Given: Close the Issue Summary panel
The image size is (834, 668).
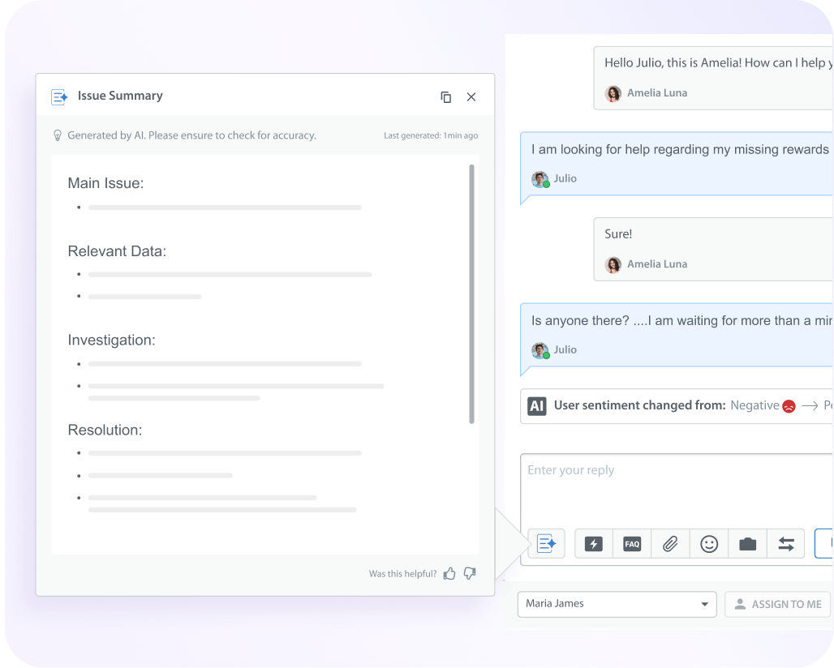Looking at the screenshot, I should coord(471,96).
